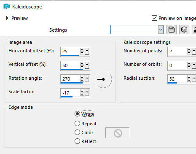This screenshot has width=196, height=154.
Task: Decrease Number of petals with down spinner
Action: [x=189, y=53]
